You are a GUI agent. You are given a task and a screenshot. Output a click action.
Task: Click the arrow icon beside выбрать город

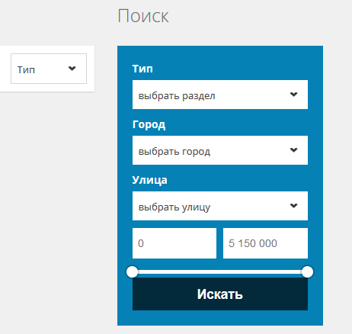pyautogui.click(x=294, y=150)
